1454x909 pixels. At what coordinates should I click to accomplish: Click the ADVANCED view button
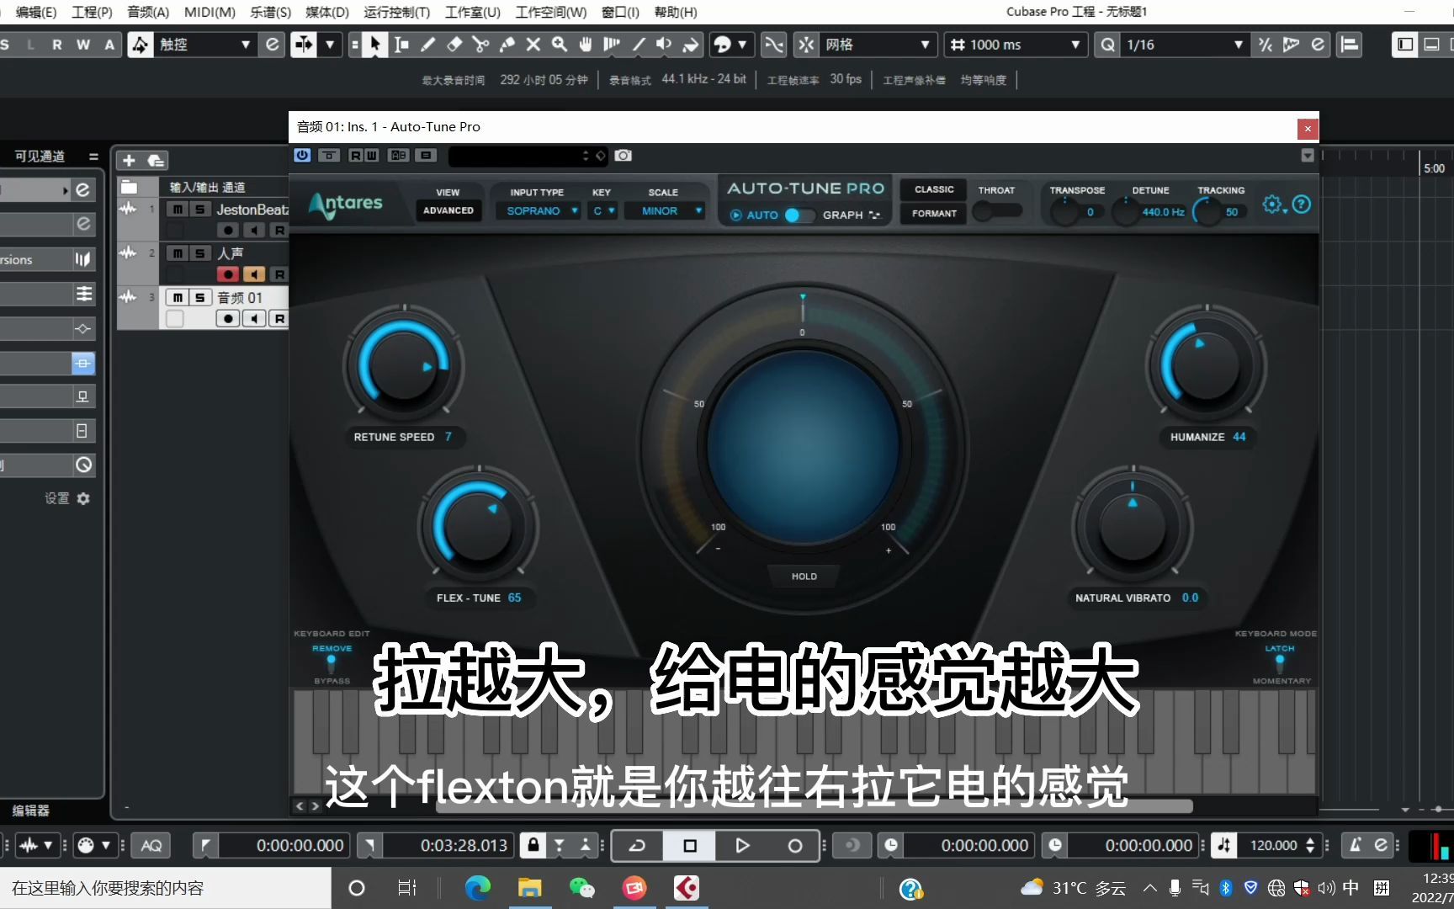(x=448, y=210)
